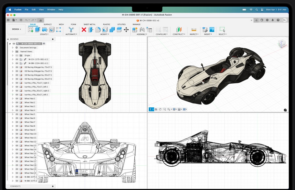Open the File dropdown arrow in toolbar

pos(16,20)
